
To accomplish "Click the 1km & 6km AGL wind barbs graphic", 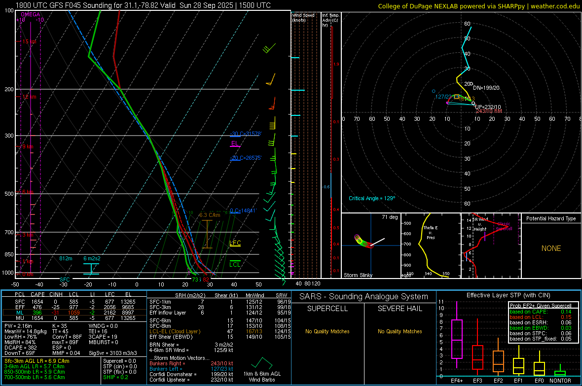I will click(262, 363).
